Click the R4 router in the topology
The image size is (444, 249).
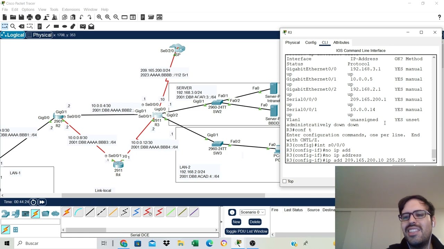click(x=118, y=164)
